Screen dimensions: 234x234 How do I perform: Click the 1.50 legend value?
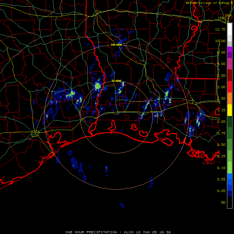221,99
